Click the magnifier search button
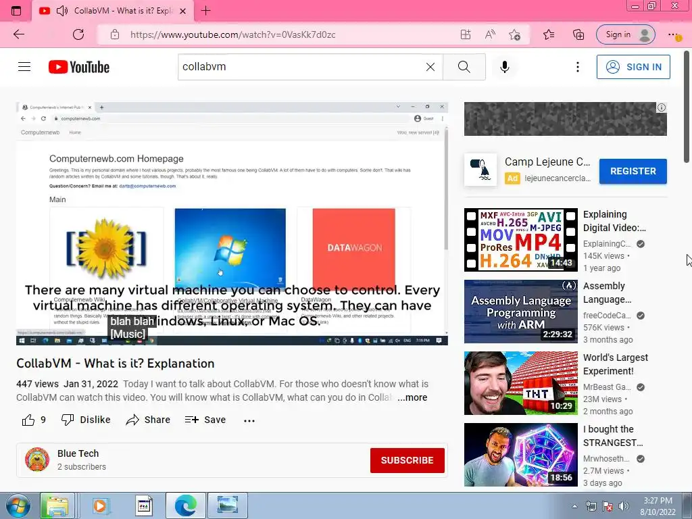Image resolution: width=692 pixels, height=519 pixels. pyautogui.click(x=464, y=67)
